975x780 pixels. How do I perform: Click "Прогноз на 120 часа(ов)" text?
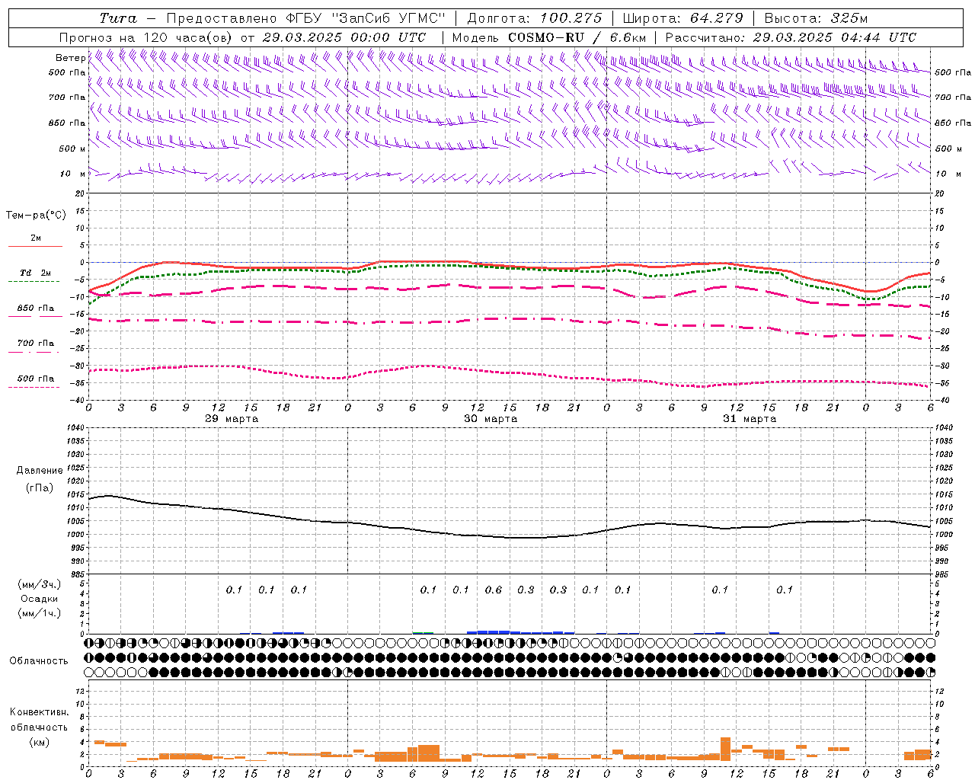147,37
